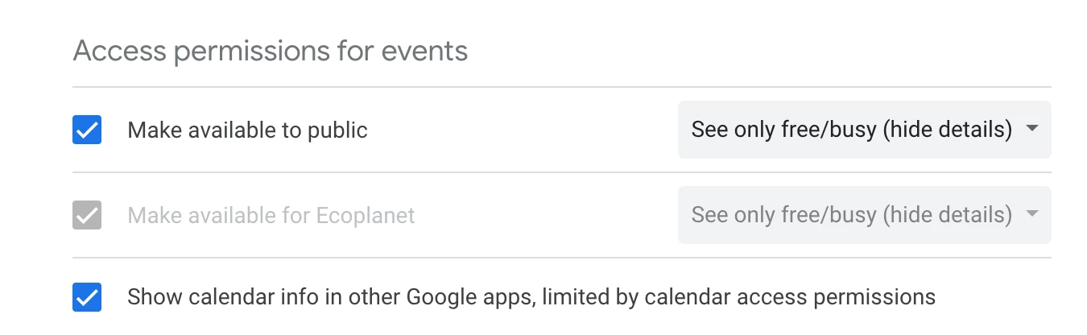Uncheck the Make available to public checkbox

tap(87, 130)
